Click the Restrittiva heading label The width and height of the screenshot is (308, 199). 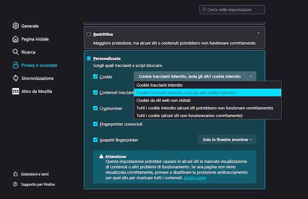tap(103, 34)
